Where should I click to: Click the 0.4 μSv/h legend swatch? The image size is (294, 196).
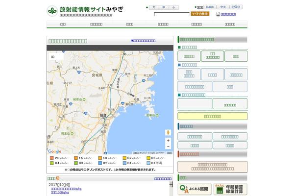[52, 163]
